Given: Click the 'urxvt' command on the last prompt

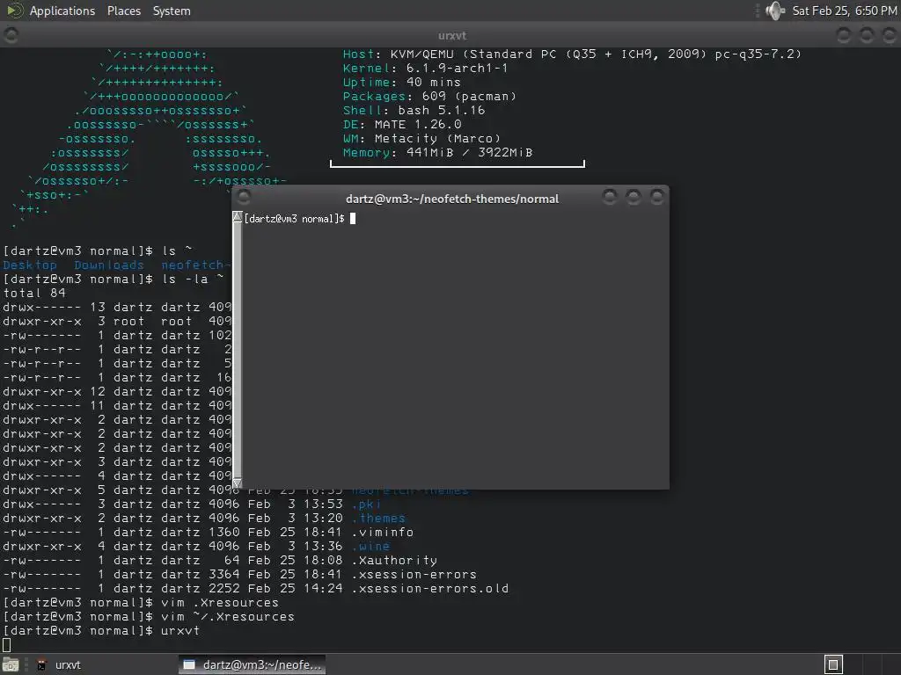Looking at the screenshot, I should tap(179, 631).
